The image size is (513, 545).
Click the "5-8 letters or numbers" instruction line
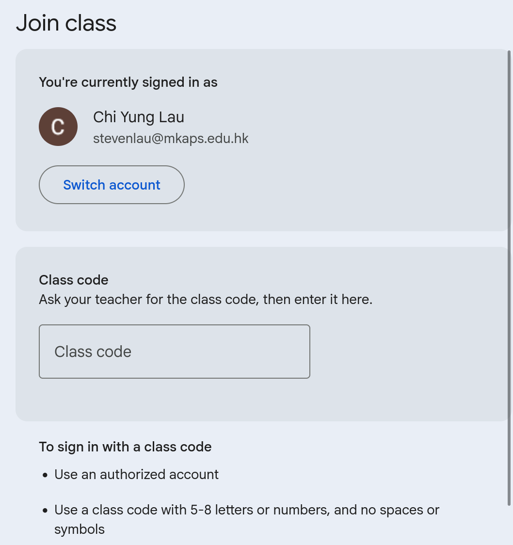(246, 510)
